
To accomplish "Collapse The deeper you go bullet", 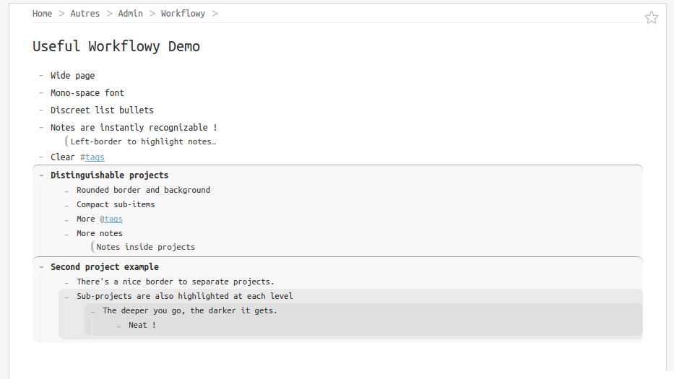I will [93, 312].
